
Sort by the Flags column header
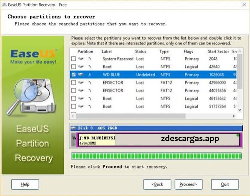tap(188, 52)
